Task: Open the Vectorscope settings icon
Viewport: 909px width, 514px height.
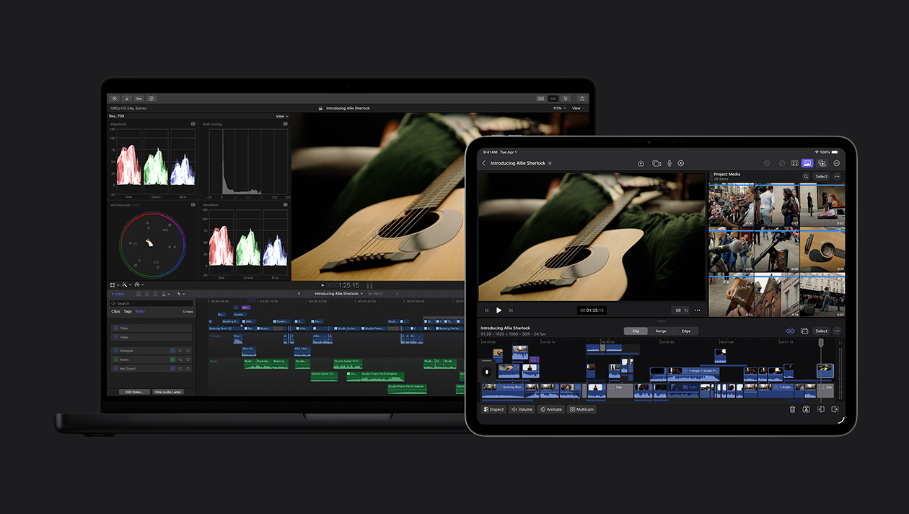Action: tap(193, 204)
